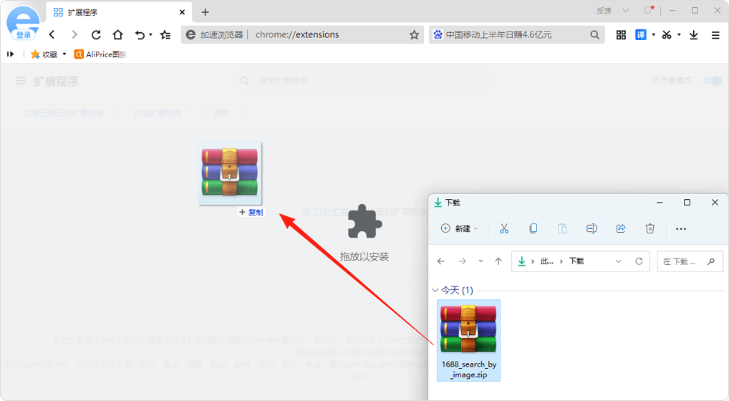Viewport: 729px width, 401px height.
Task: Reload the extensions page
Action: [96, 34]
